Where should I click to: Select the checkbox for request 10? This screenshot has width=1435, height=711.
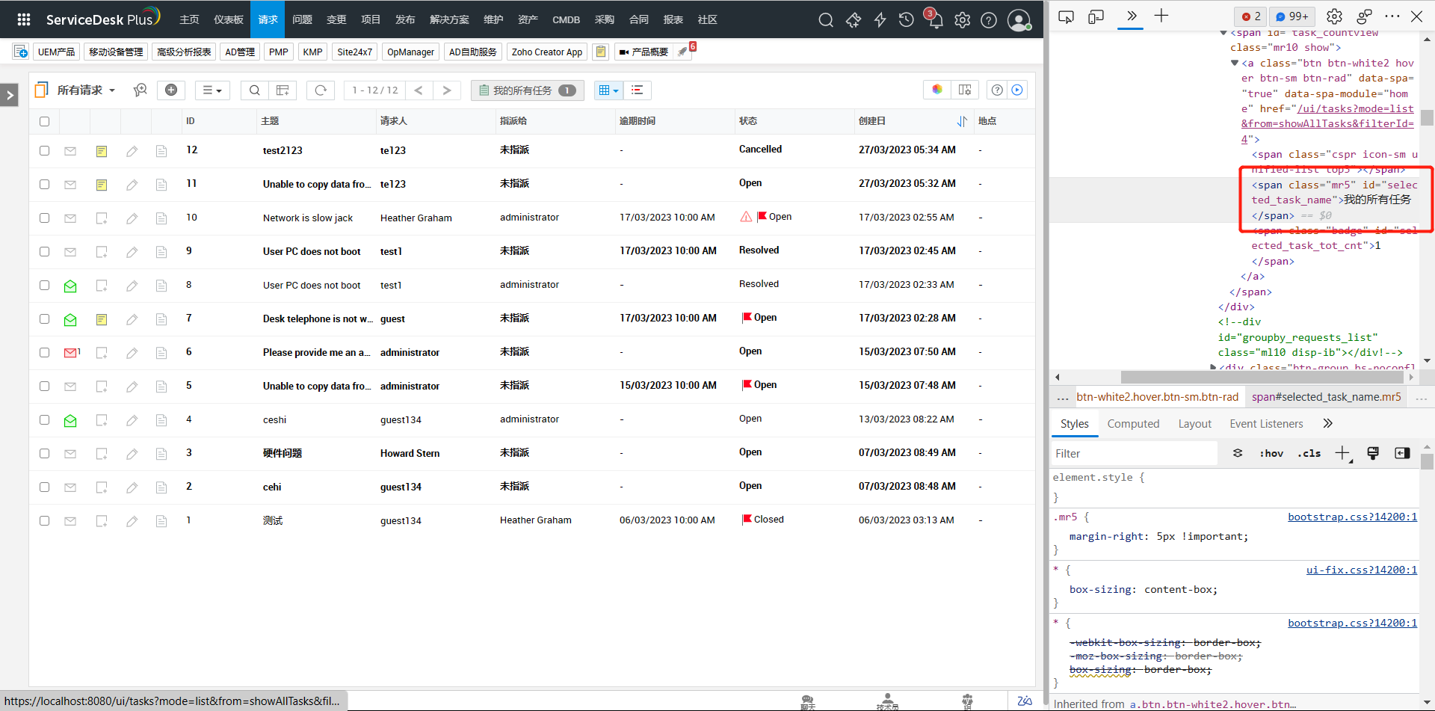click(45, 218)
